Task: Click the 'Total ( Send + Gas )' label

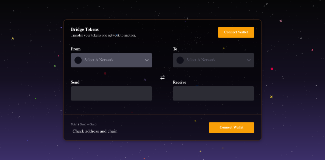Action: tap(84, 124)
